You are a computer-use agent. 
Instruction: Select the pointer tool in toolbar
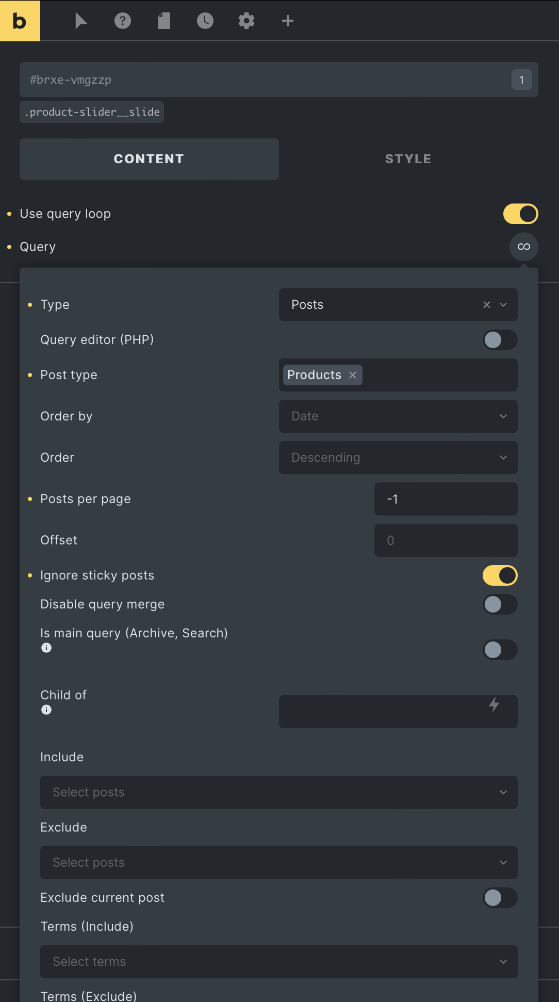coord(81,21)
